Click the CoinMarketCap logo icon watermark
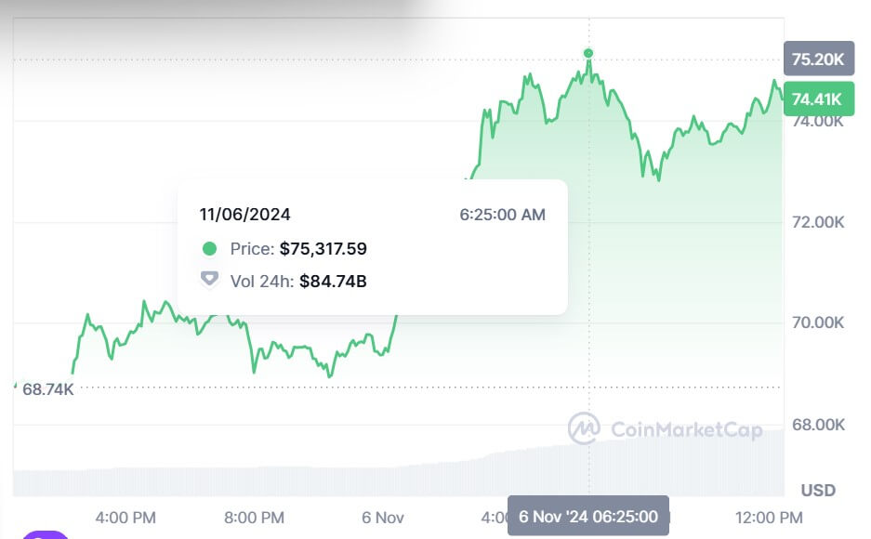Screen dimensions: 871x539 pyautogui.click(x=584, y=428)
